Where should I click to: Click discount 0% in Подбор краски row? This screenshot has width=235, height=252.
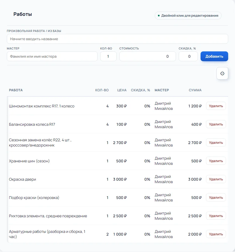tap(147, 198)
